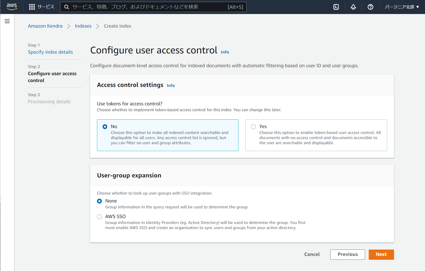Open Info beside the page title

225,52
